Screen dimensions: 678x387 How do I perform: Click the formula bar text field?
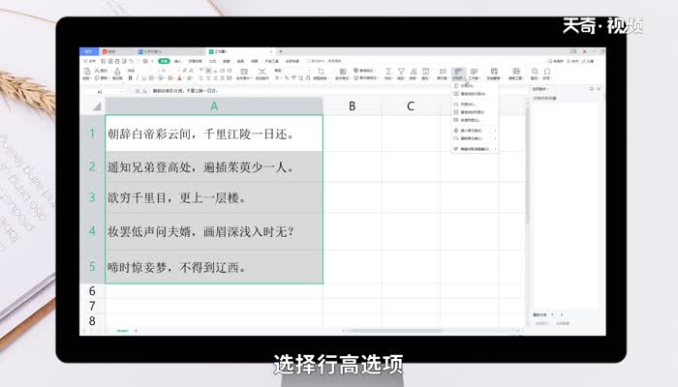point(337,92)
